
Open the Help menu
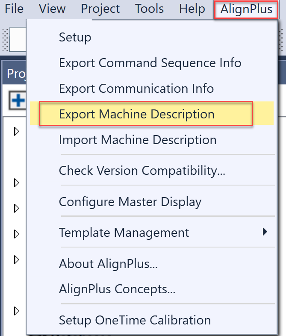point(192,9)
